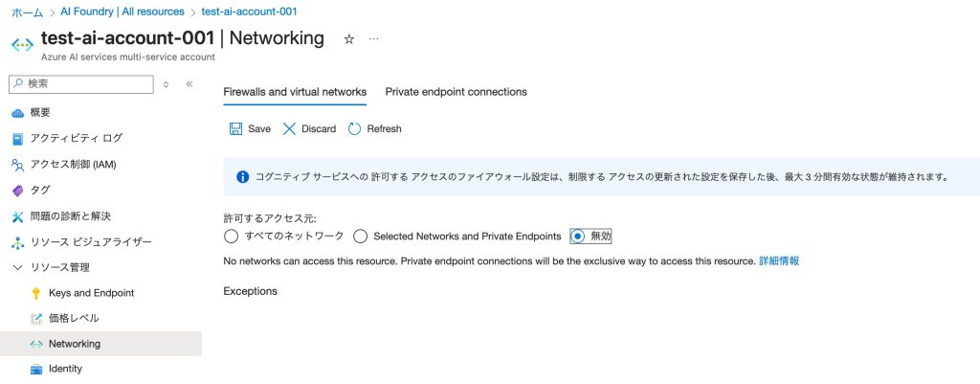Collapse the sidebar with the double chevron
Image resolution: width=980 pixels, height=384 pixels.
pyautogui.click(x=189, y=84)
